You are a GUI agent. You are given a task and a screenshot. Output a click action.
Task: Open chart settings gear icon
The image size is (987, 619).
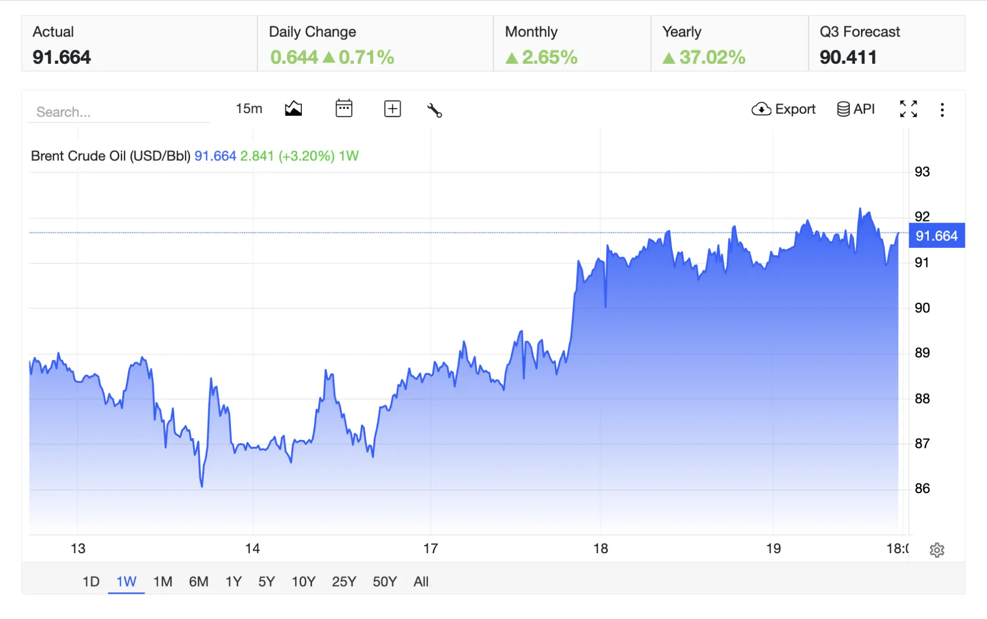[x=937, y=550]
